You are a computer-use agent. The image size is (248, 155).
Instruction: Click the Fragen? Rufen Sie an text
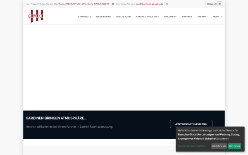point(42,4)
